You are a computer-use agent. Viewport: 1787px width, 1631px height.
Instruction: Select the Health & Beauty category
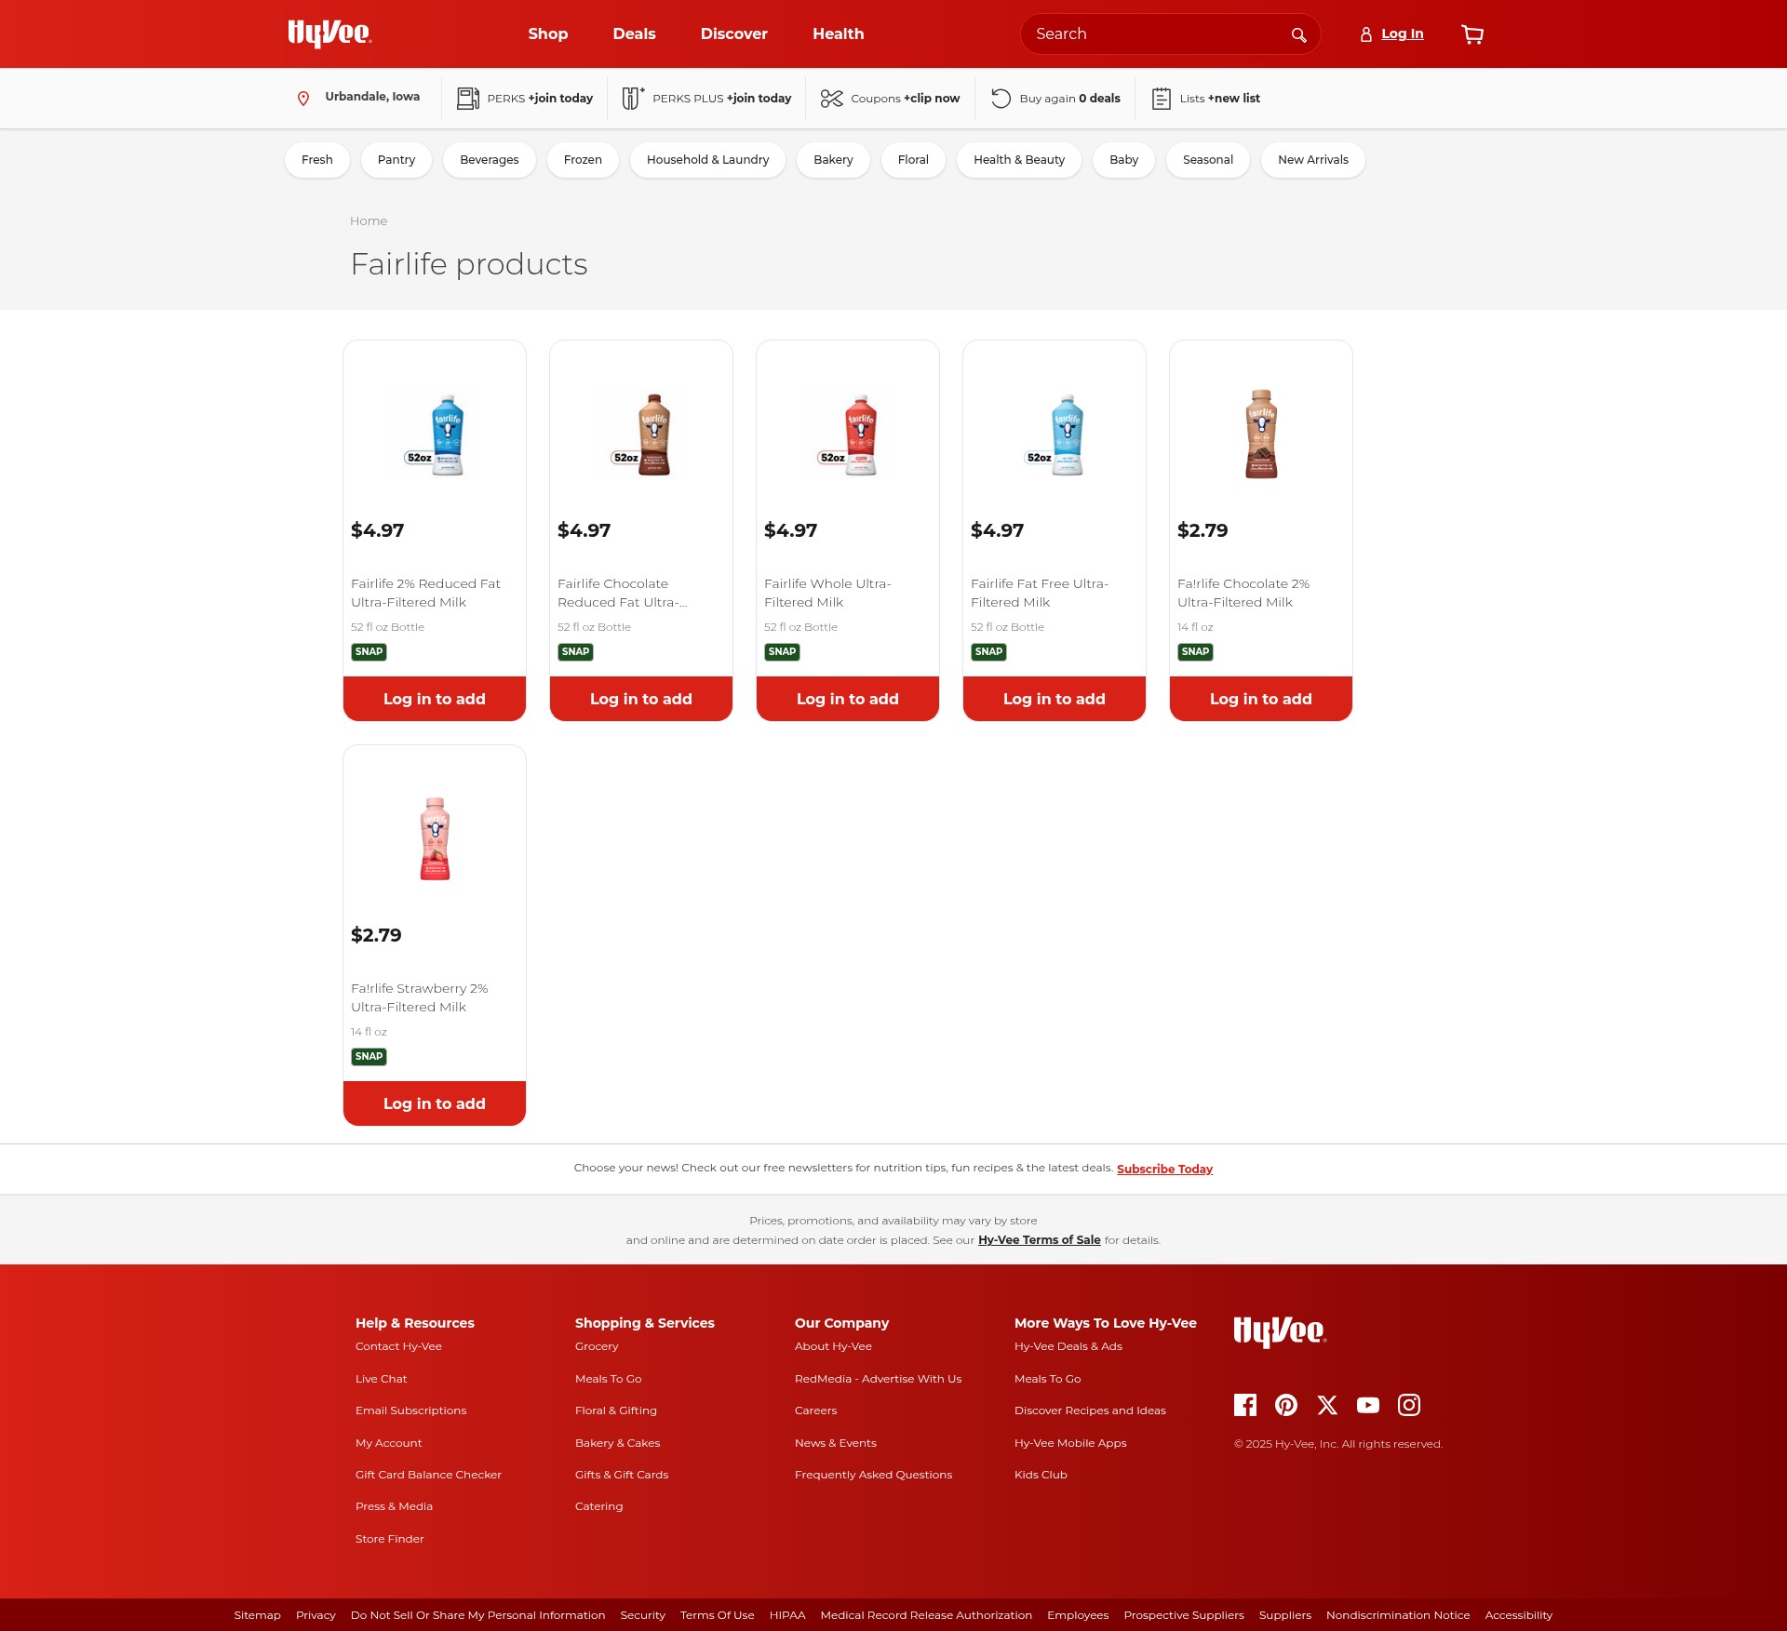1019,160
